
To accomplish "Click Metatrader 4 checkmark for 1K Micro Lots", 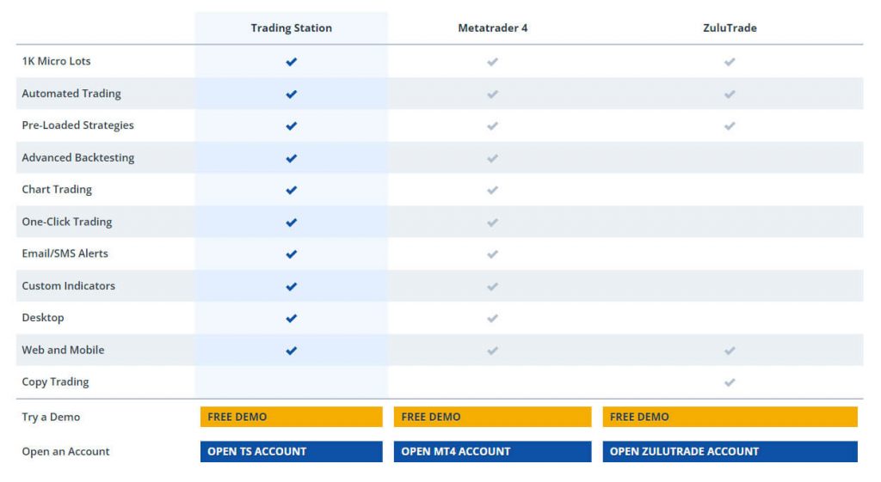I will click(492, 62).
